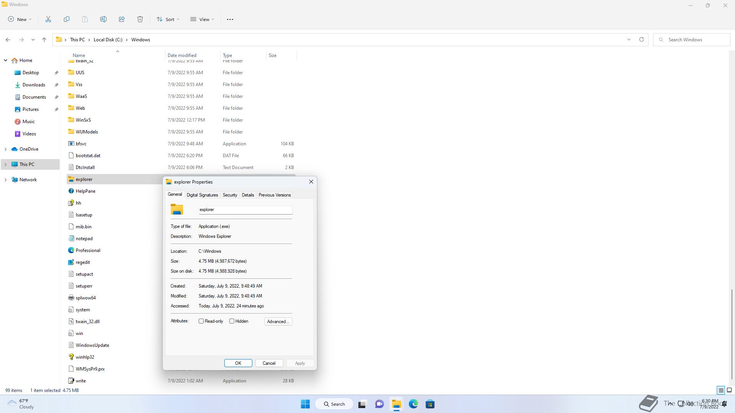Select the notepad application icon
The image size is (735, 413).
pos(71,239)
